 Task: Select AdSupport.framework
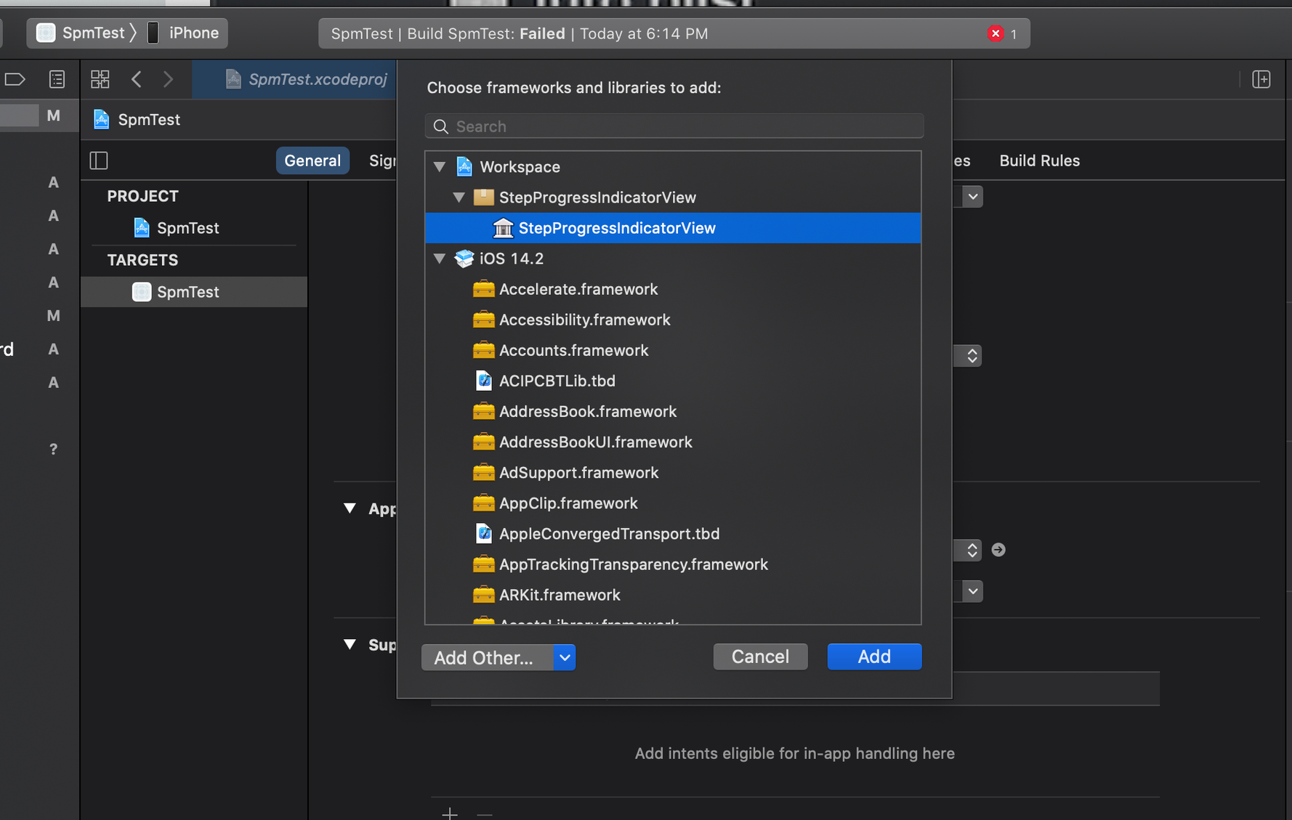[x=673, y=472]
